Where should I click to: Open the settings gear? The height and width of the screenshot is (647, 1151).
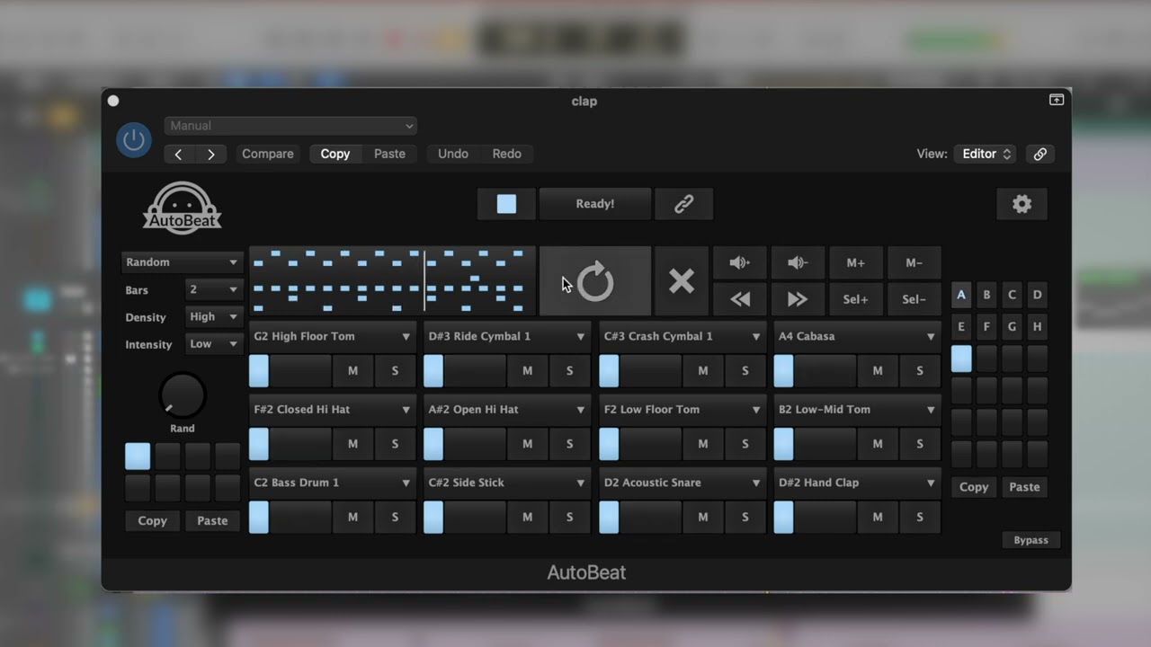click(x=1022, y=204)
